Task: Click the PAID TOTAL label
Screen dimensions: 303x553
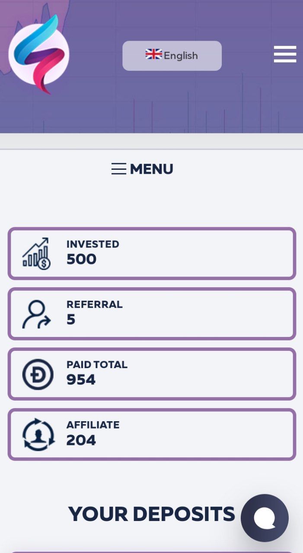Action: tap(97, 365)
